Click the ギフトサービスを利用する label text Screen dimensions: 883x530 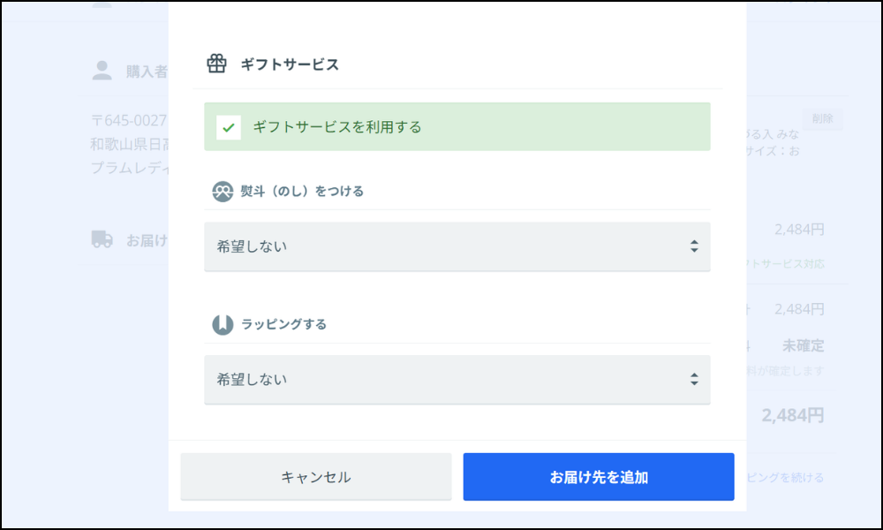coord(336,127)
